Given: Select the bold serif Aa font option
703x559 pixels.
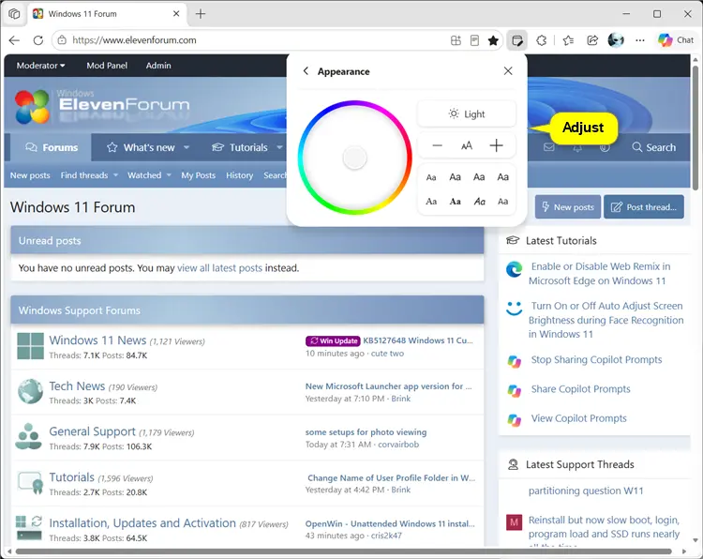Looking at the screenshot, I should click(x=455, y=202).
